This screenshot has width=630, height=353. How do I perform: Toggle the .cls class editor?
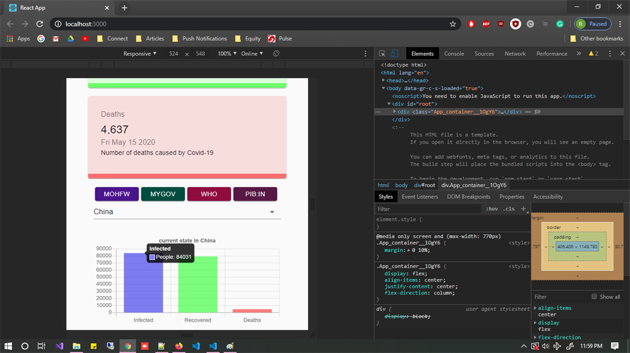[509, 209]
